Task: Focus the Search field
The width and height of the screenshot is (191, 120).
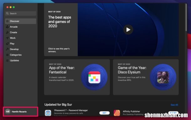Action: (x=21, y=13)
